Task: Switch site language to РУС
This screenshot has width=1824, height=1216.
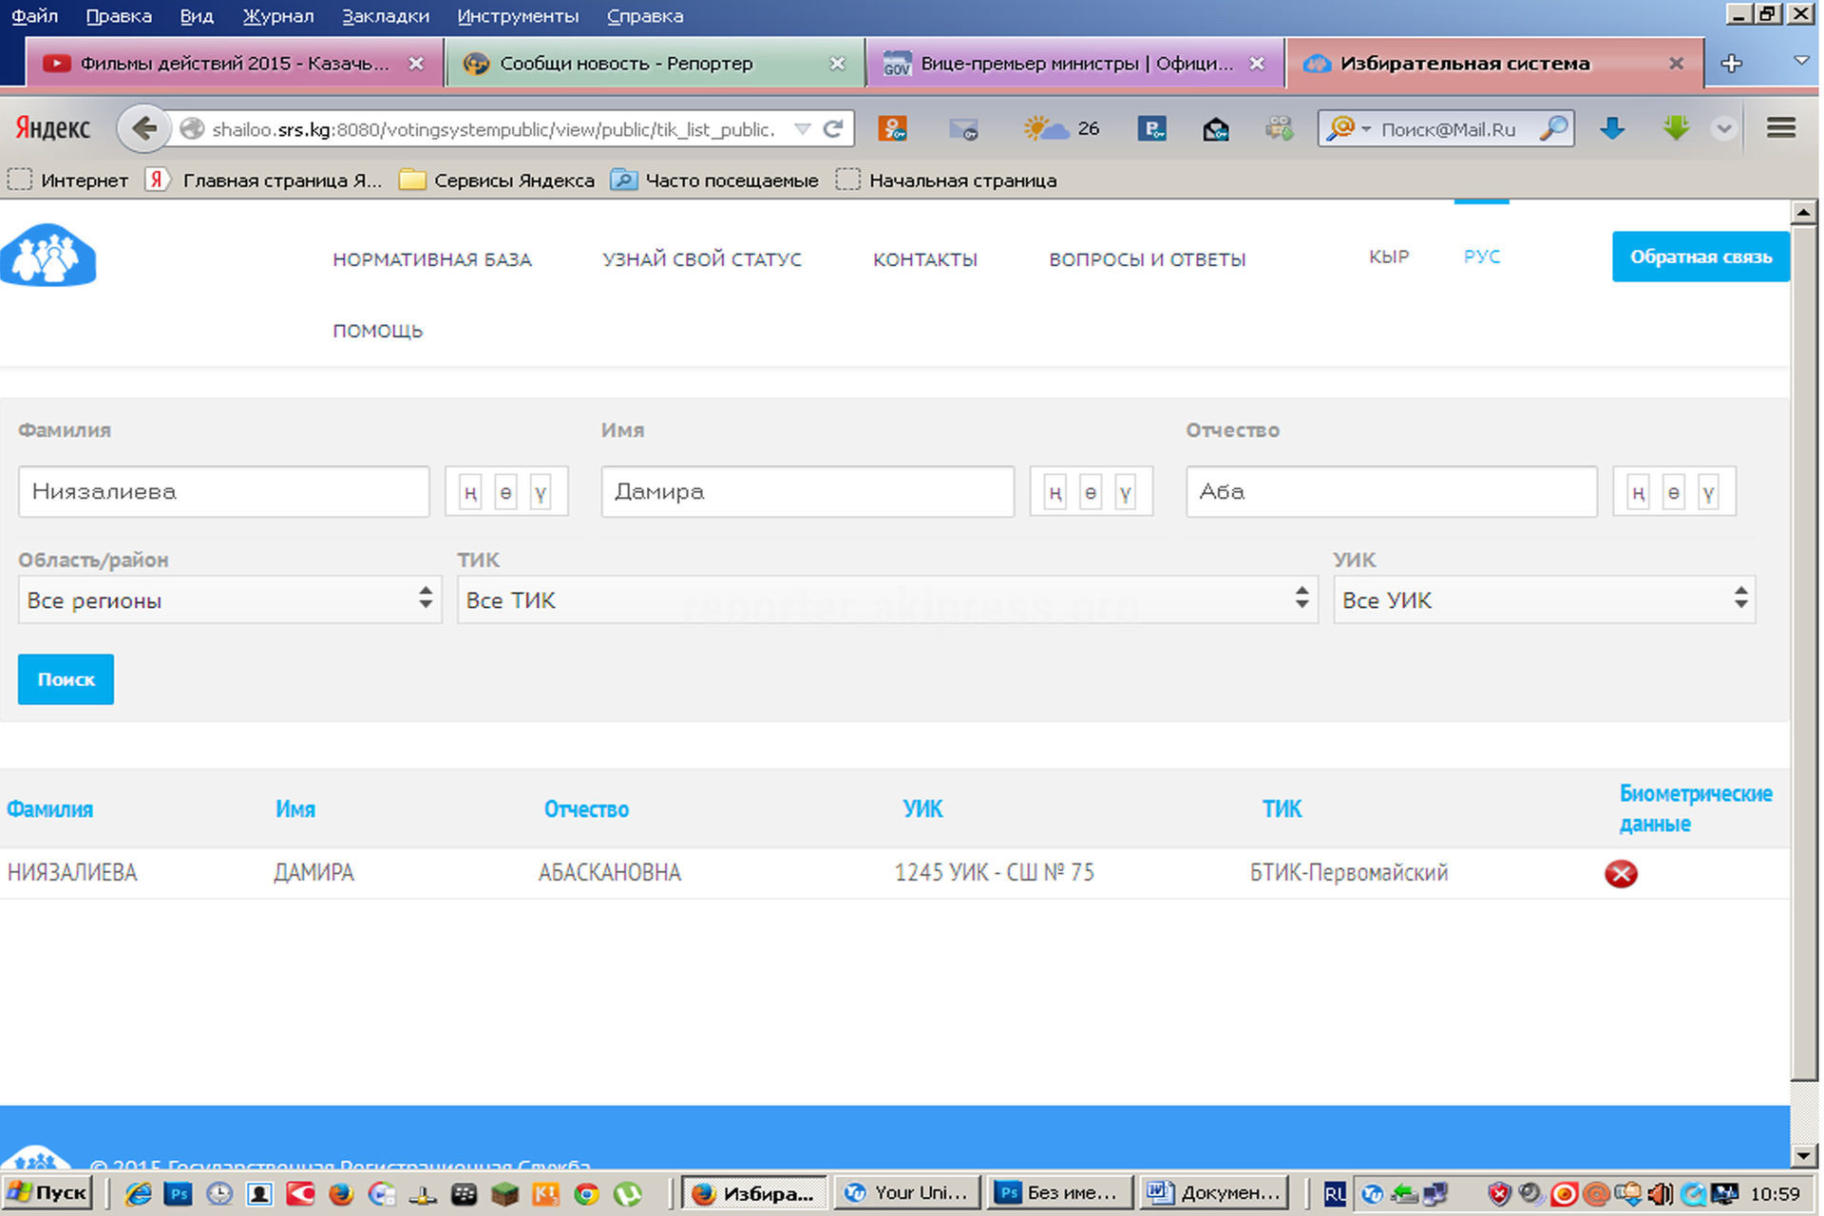Action: [x=1481, y=256]
